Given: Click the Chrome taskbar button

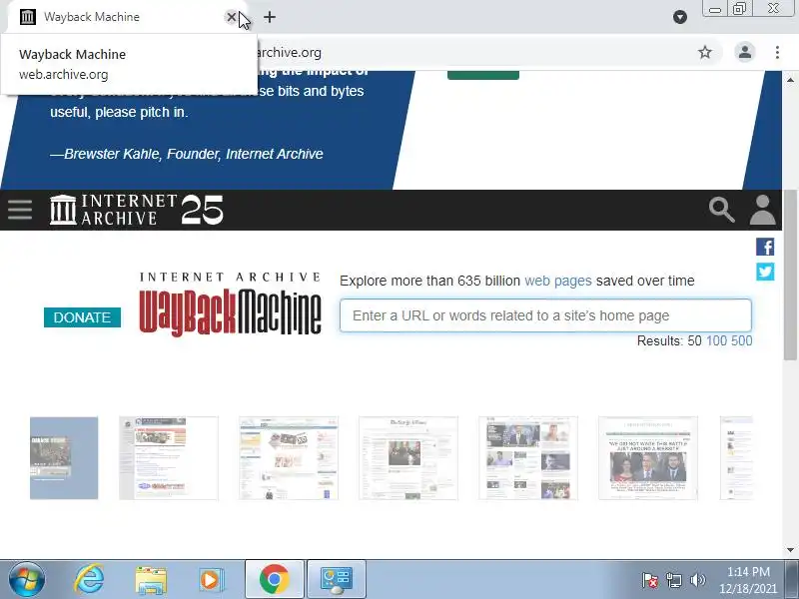Looking at the screenshot, I should (274, 580).
